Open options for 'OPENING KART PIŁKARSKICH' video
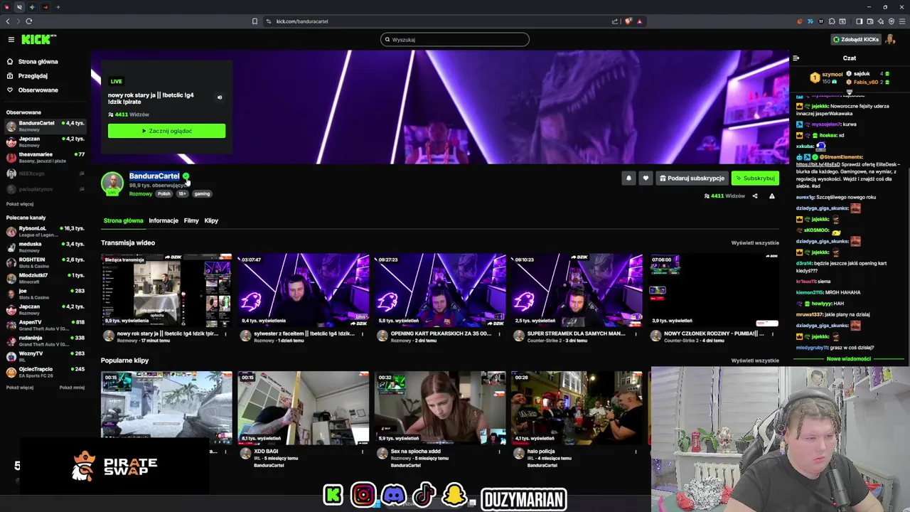 click(x=499, y=334)
